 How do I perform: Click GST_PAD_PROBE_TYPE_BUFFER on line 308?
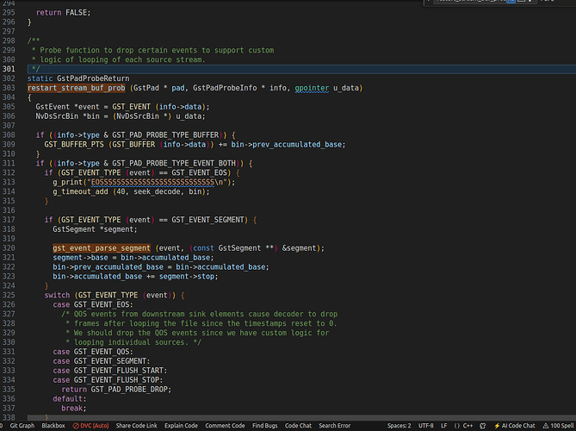(x=165, y=135)
